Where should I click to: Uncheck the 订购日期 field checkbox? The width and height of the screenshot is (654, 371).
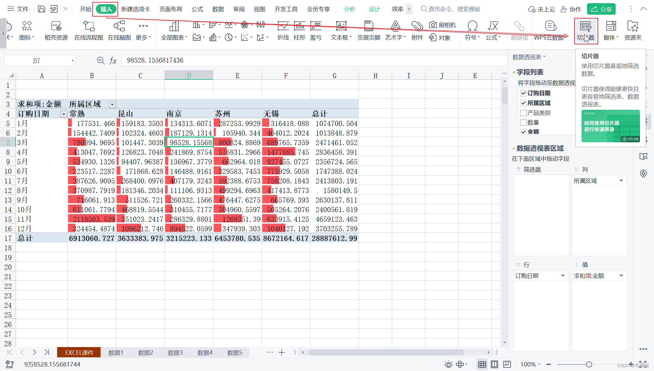[523, 93]
